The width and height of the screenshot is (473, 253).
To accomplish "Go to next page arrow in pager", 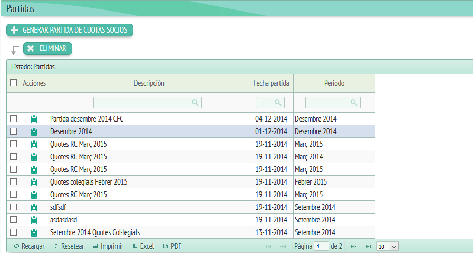I will pyautogui.click(x=353, y=246).
